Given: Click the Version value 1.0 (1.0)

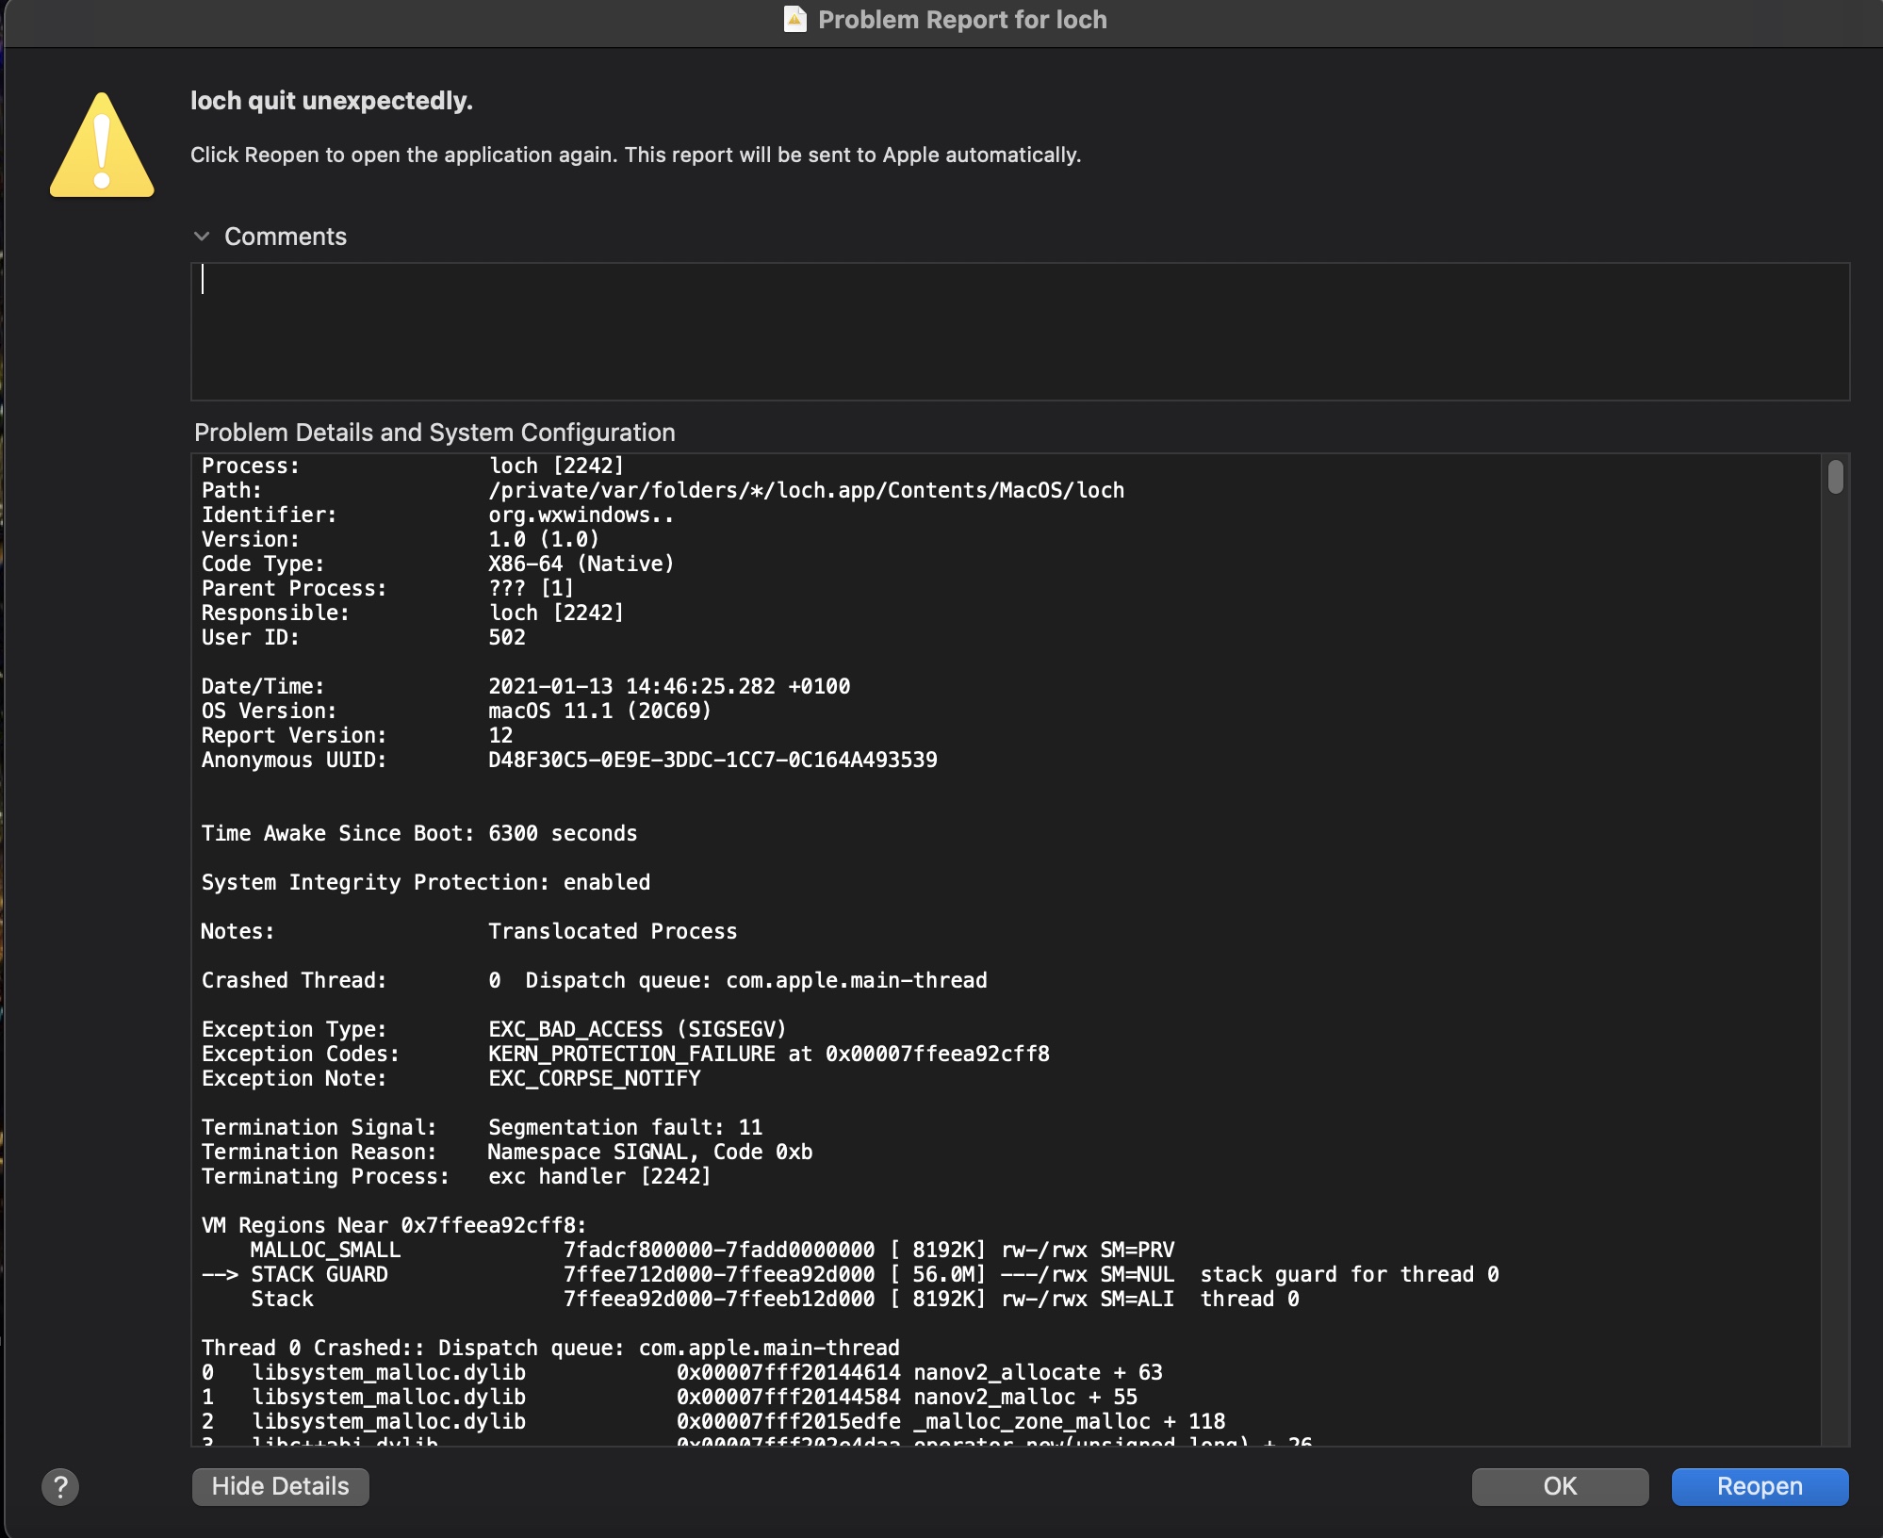Looking at the screenshot, I should [544, 539].
